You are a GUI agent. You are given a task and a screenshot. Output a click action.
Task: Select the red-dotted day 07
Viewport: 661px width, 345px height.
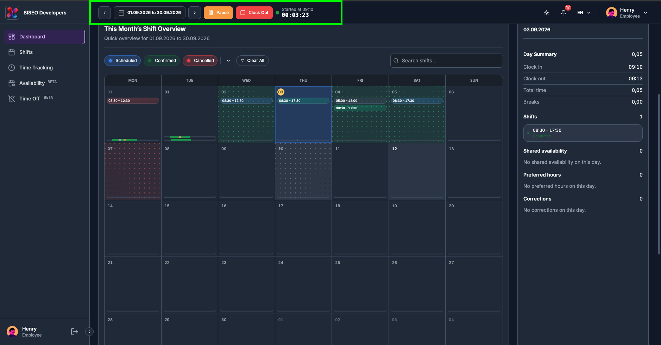133,171
